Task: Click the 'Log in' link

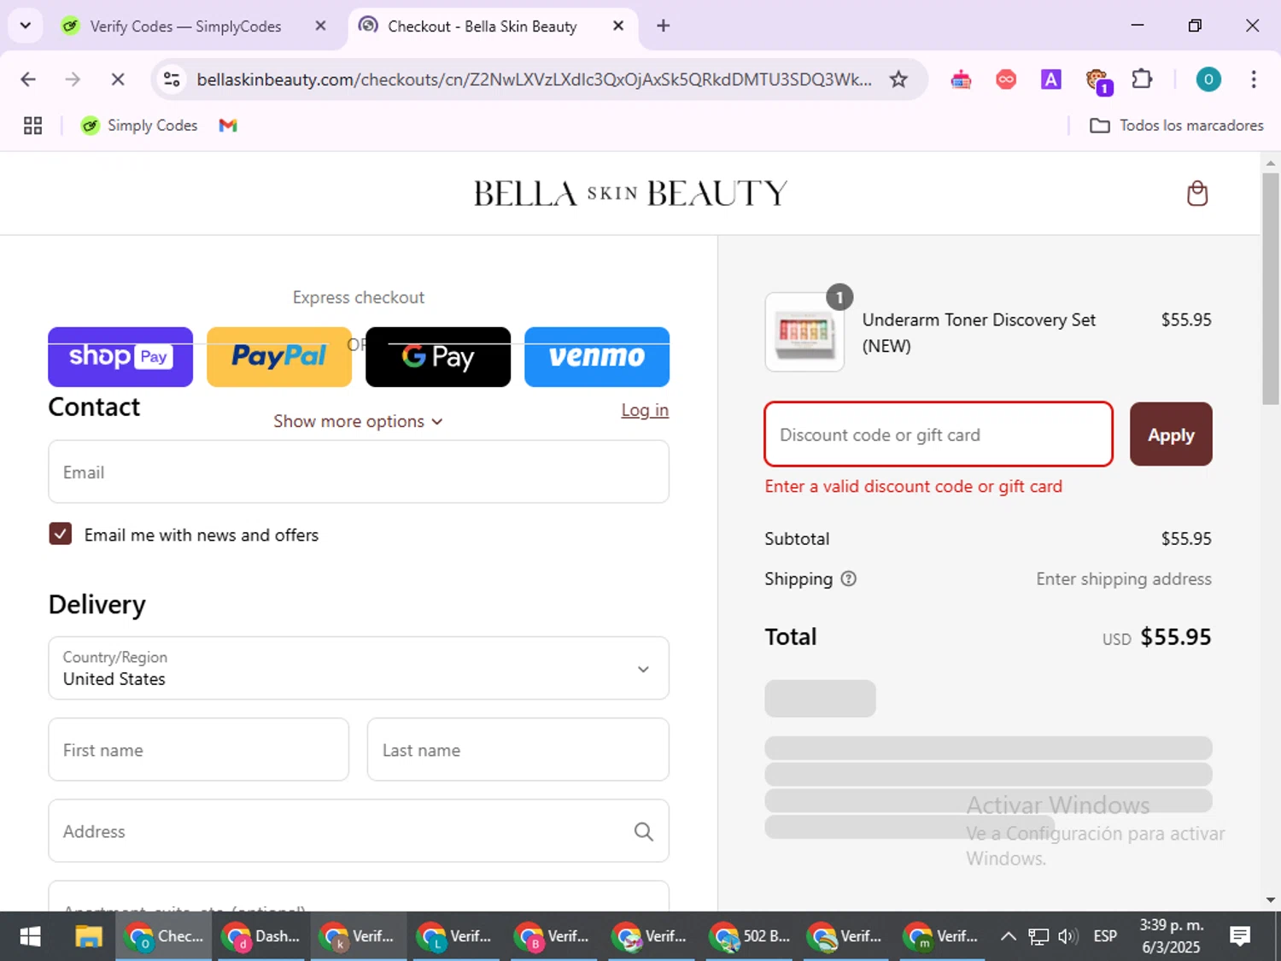Action: click(645, 410)
